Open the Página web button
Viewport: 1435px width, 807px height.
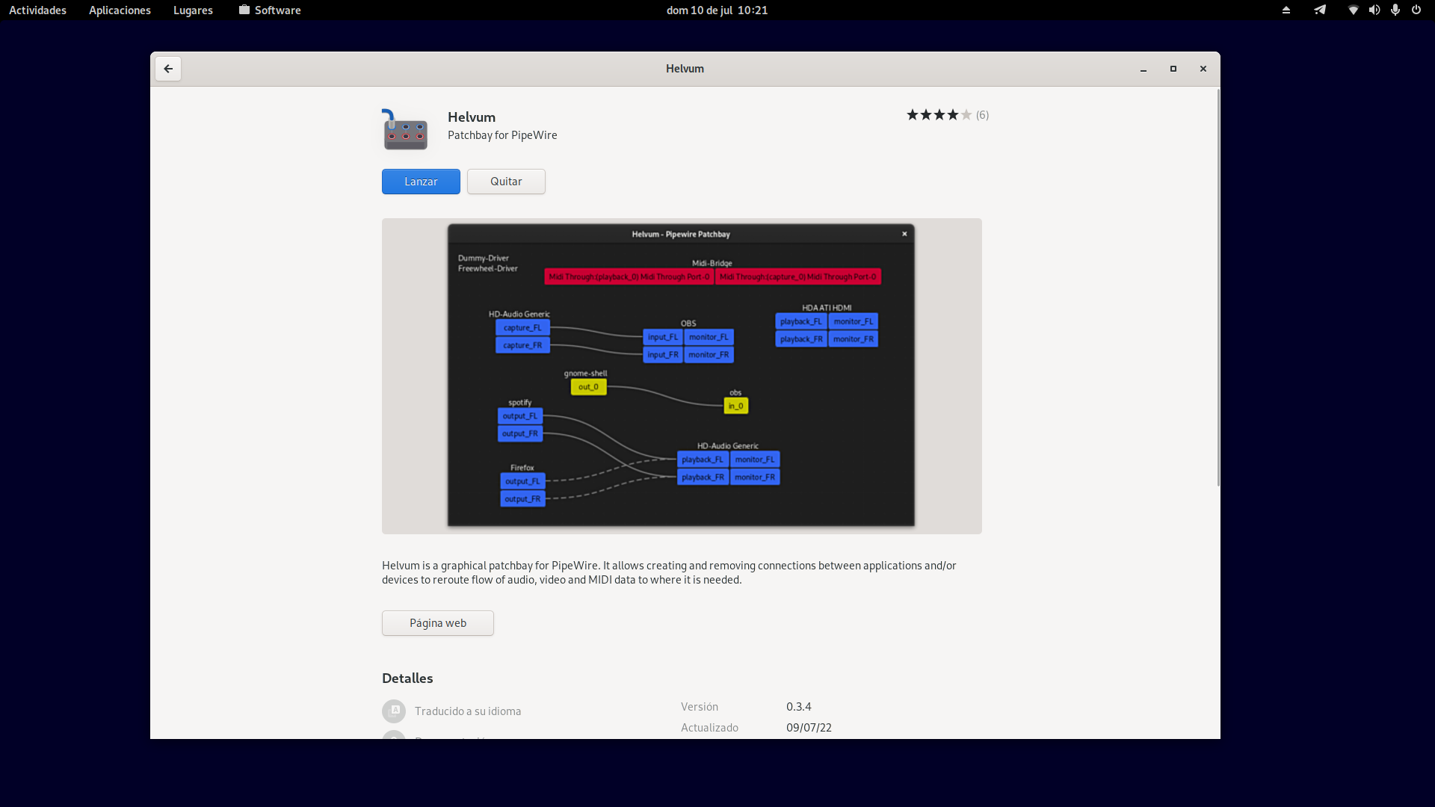point(437,623)
